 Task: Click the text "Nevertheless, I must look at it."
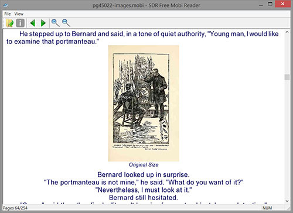coord(144,190)
